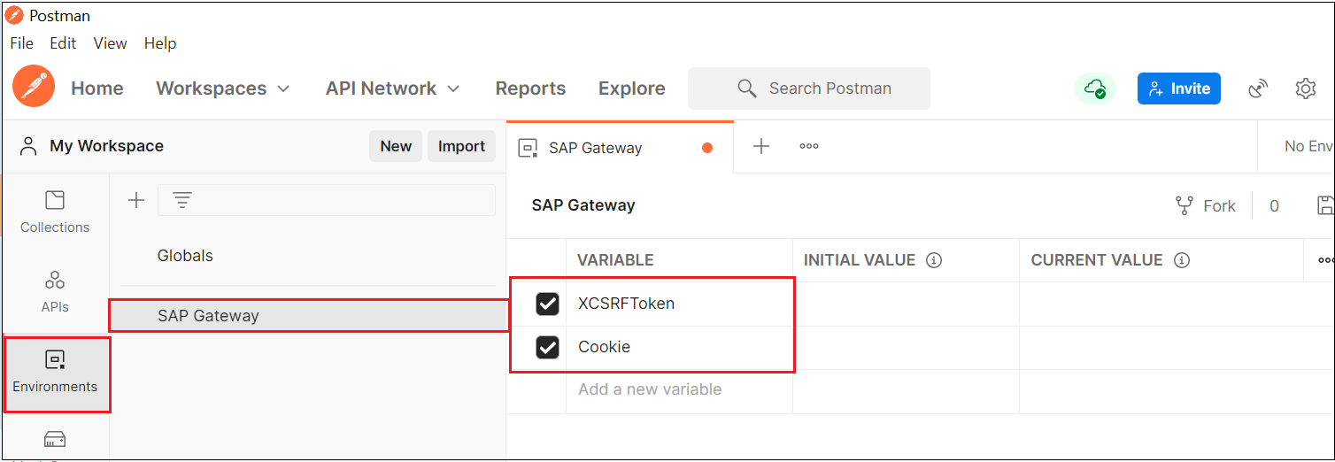The image size is (1335, 462).
Task: Open the tab options three-dot menu
Action: pos(809,147)
